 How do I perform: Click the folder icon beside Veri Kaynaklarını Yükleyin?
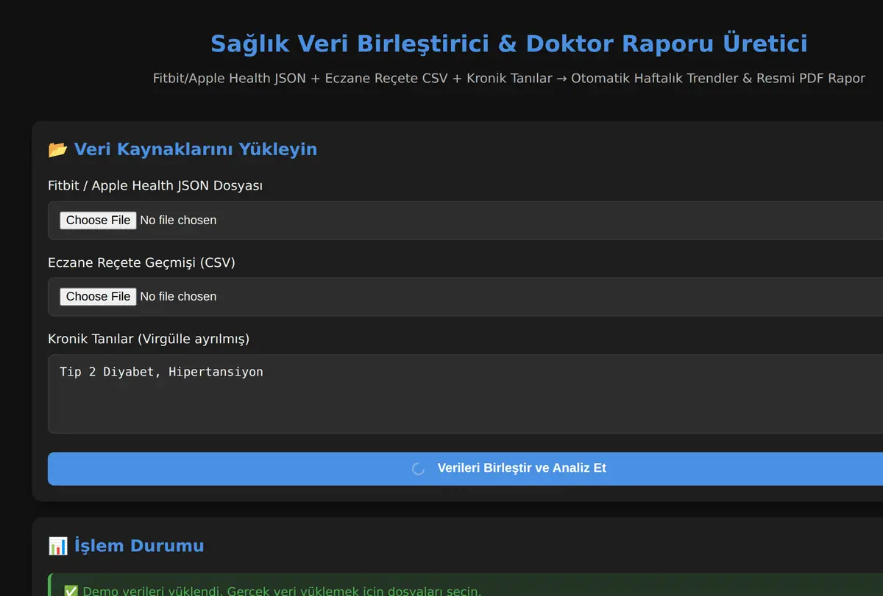point(57,150)
